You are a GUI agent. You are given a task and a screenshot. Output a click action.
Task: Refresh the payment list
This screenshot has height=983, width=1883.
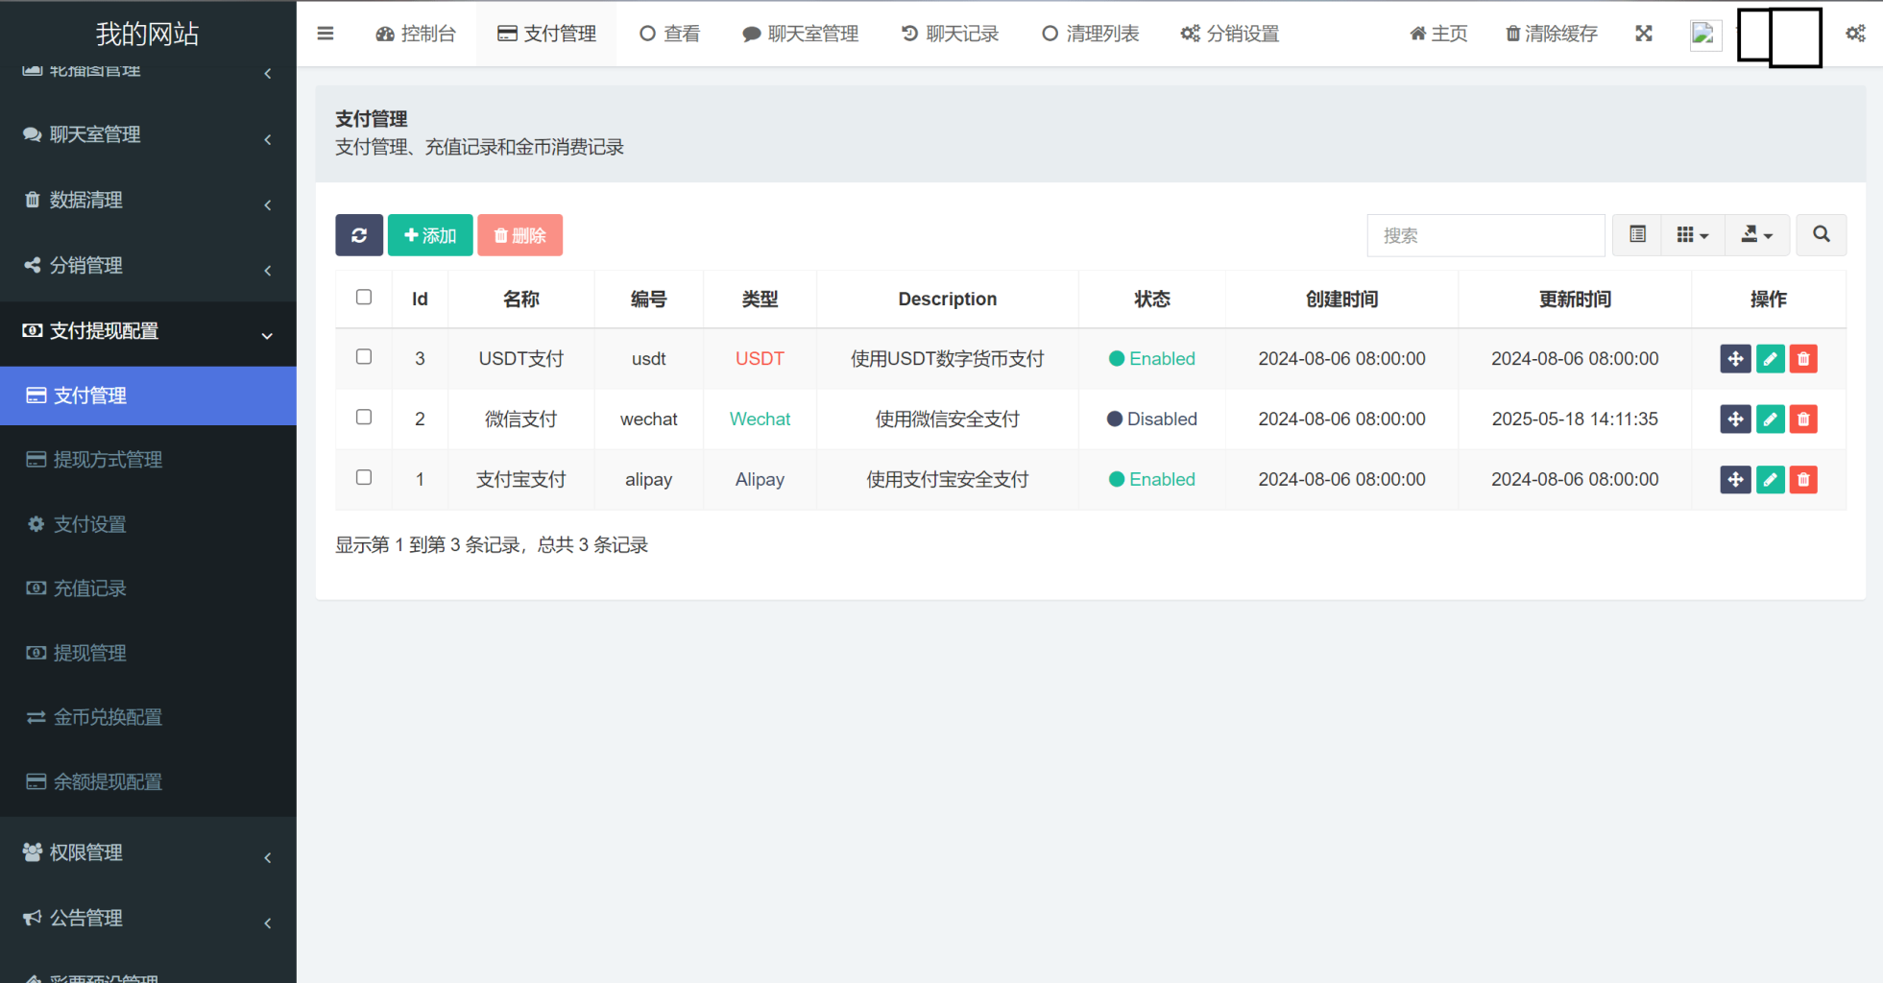point(358,235)
